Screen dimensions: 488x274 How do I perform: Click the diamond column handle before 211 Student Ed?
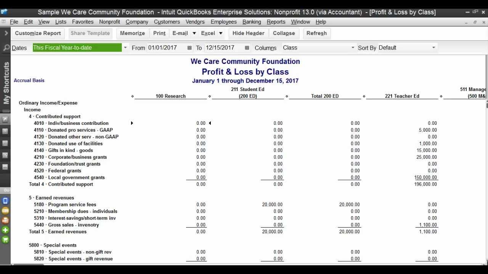pyautogui.click(x=209, y=96)
